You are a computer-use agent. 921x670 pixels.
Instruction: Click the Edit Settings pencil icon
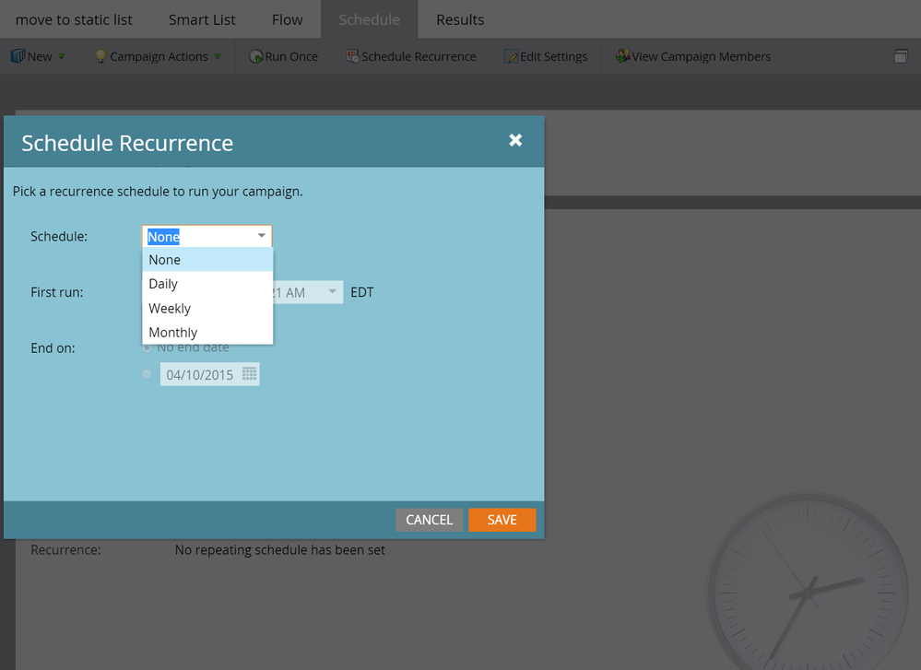pos(512,56)
